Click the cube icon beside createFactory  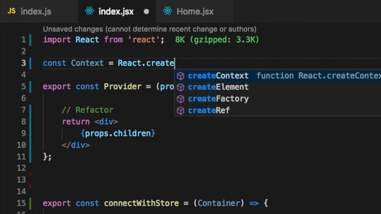pos(180,99)
